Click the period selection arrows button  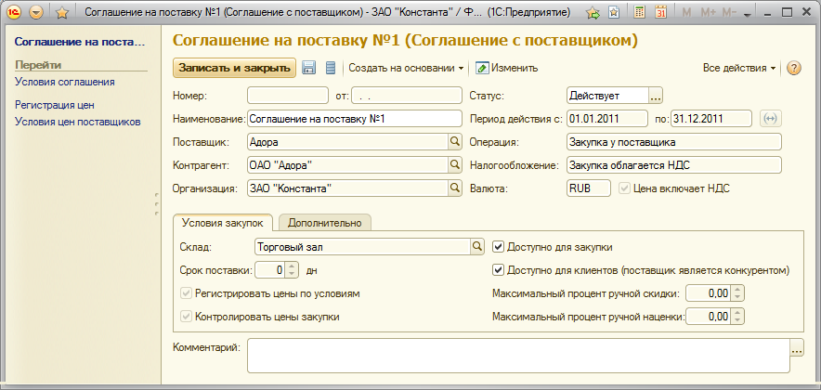770,119
